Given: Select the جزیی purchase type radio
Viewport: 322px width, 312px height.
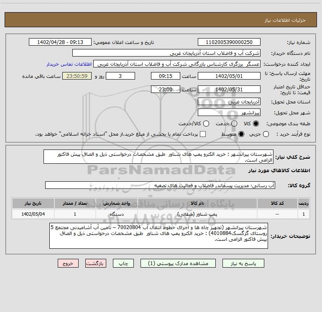Looking at the screenshot, I should point(266,134).
